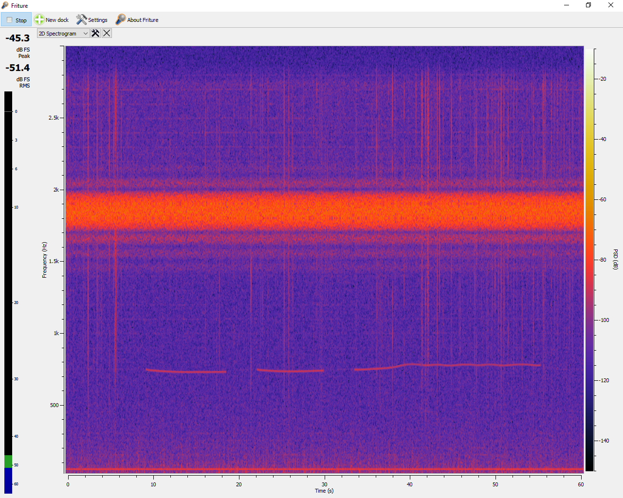Viewport: 623px width, 498px height.
Task: Open the spectrogram dock settings tools icon
Action: point(95,33)
